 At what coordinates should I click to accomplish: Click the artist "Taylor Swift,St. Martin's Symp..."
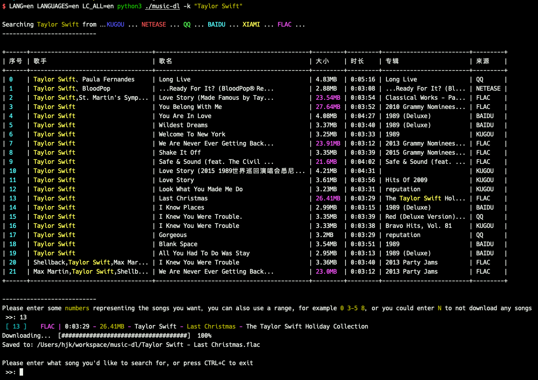click(91, 98)
